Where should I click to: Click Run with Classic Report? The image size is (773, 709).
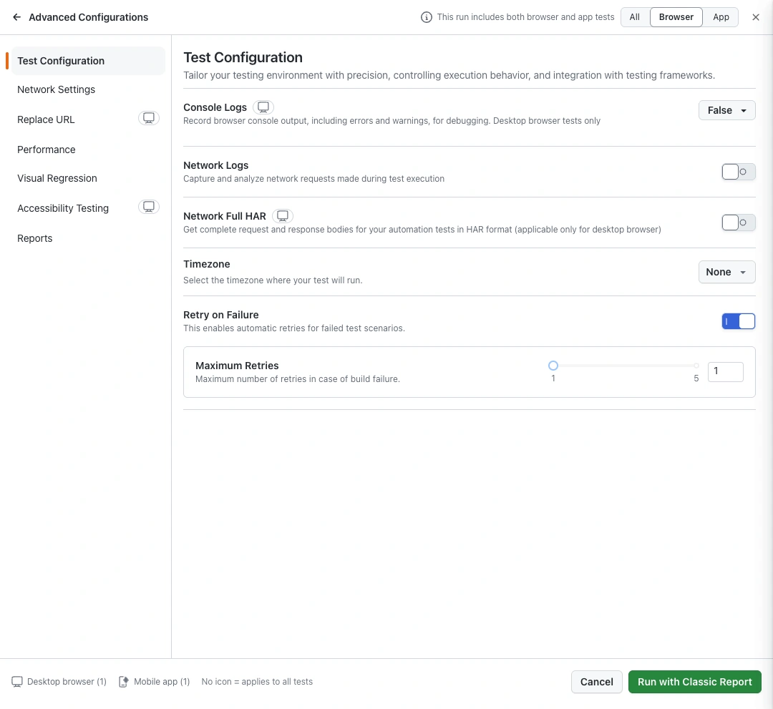(x=694, y=682)
